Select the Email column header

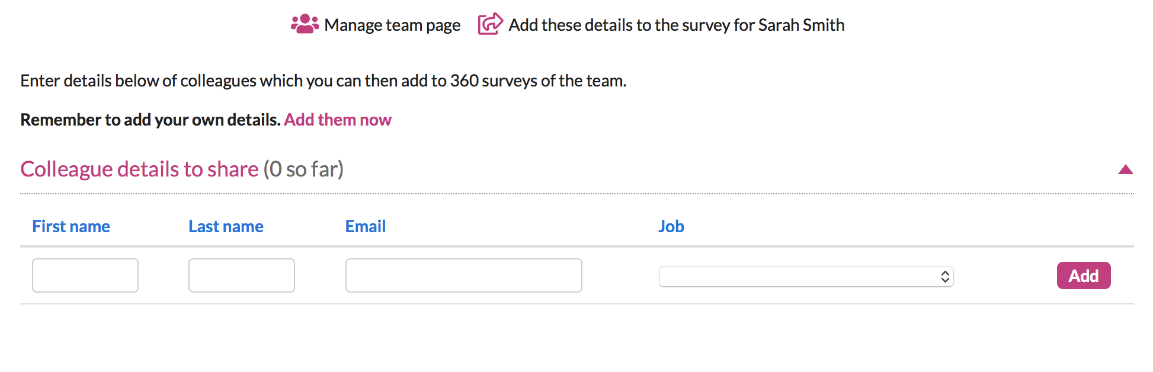click(366, 226)
